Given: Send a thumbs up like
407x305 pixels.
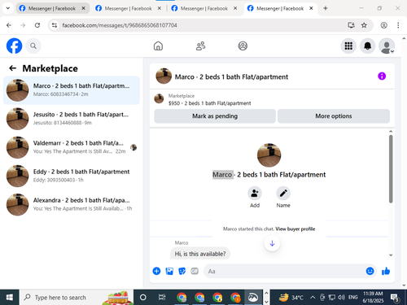Looking at the screenshot, I should 386,271.
